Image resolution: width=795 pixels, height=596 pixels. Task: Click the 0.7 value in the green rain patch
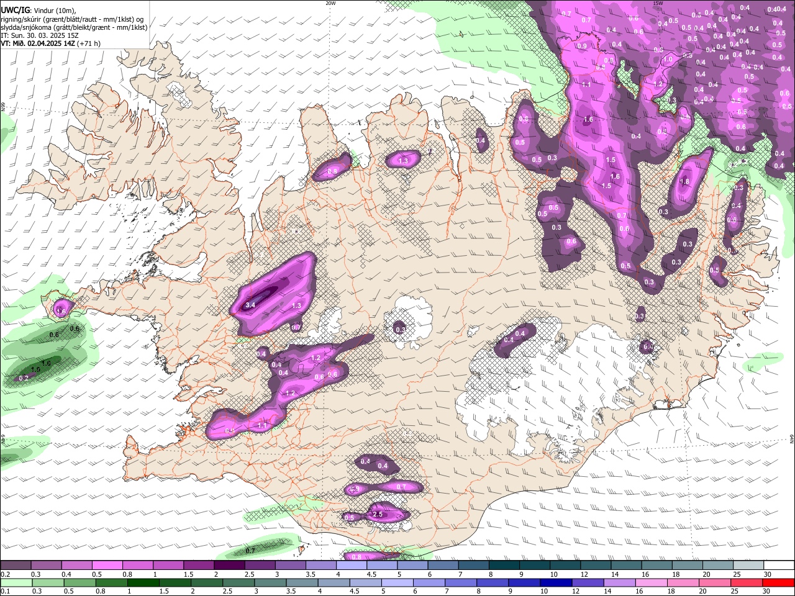250,551
